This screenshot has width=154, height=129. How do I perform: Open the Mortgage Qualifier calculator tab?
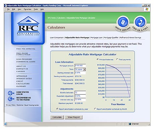[x=111, y=38]
